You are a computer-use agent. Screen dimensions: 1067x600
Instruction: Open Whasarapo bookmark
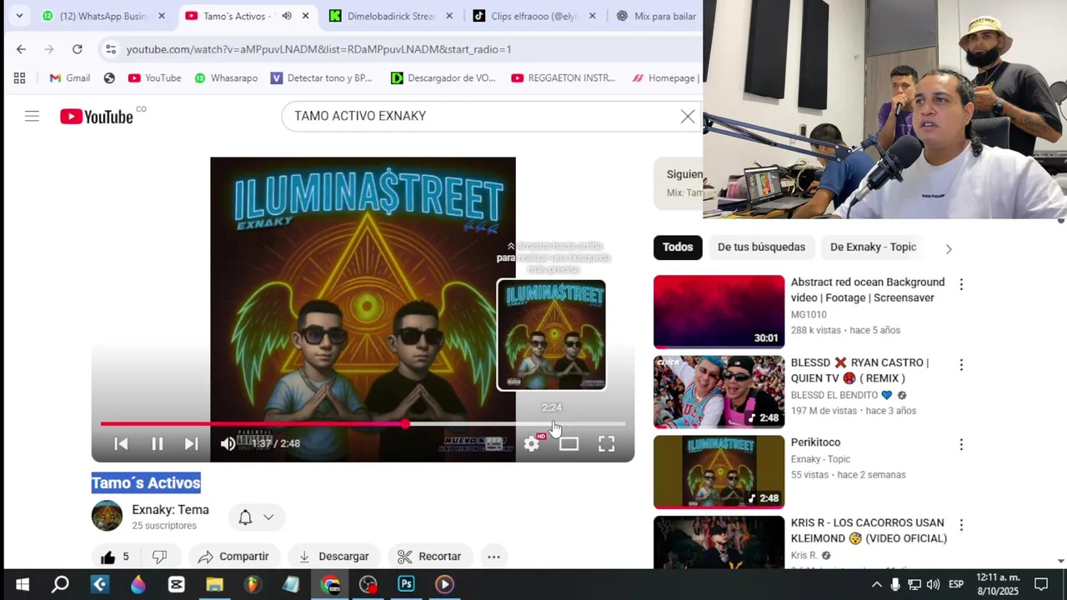pyautogui.click(x=225, y=78)
